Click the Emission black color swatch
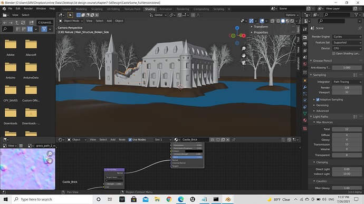The height and width of the screenshot is (204, 364). coord(194,151)
